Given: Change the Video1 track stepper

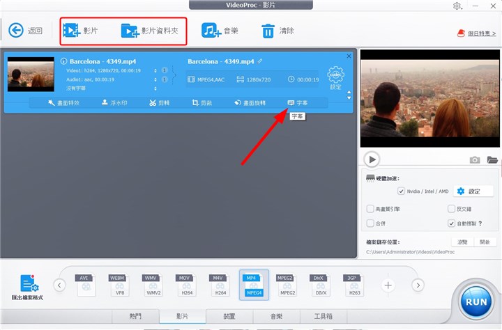Looking at the screenshot, I should click(x=155, y=71).
